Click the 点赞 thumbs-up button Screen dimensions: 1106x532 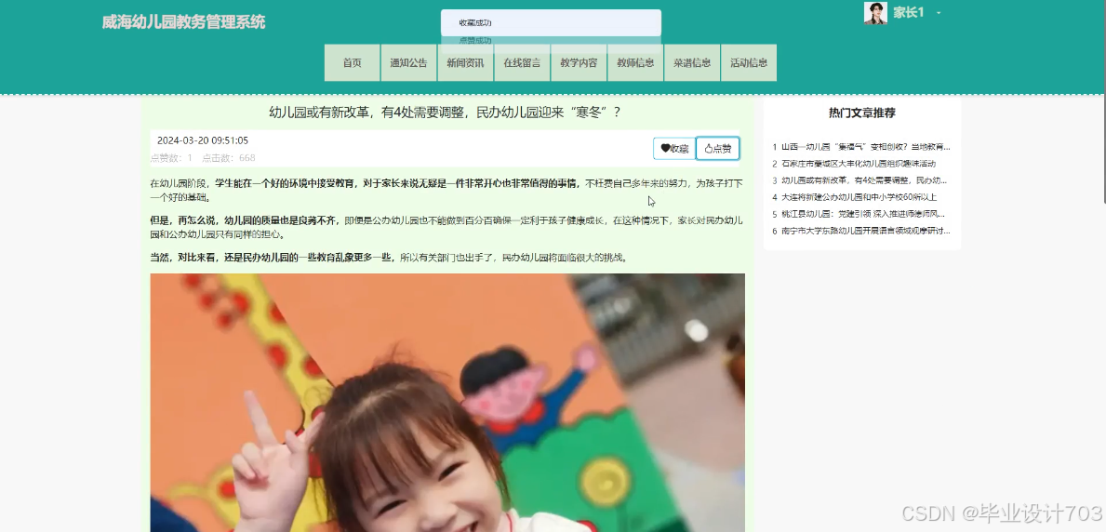[717, 148]
